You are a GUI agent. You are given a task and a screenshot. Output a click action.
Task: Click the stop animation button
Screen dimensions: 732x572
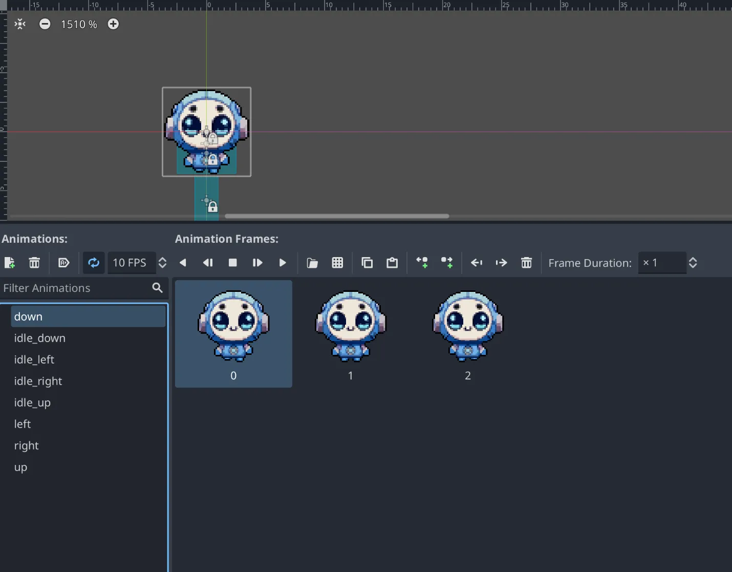(232, 263)
